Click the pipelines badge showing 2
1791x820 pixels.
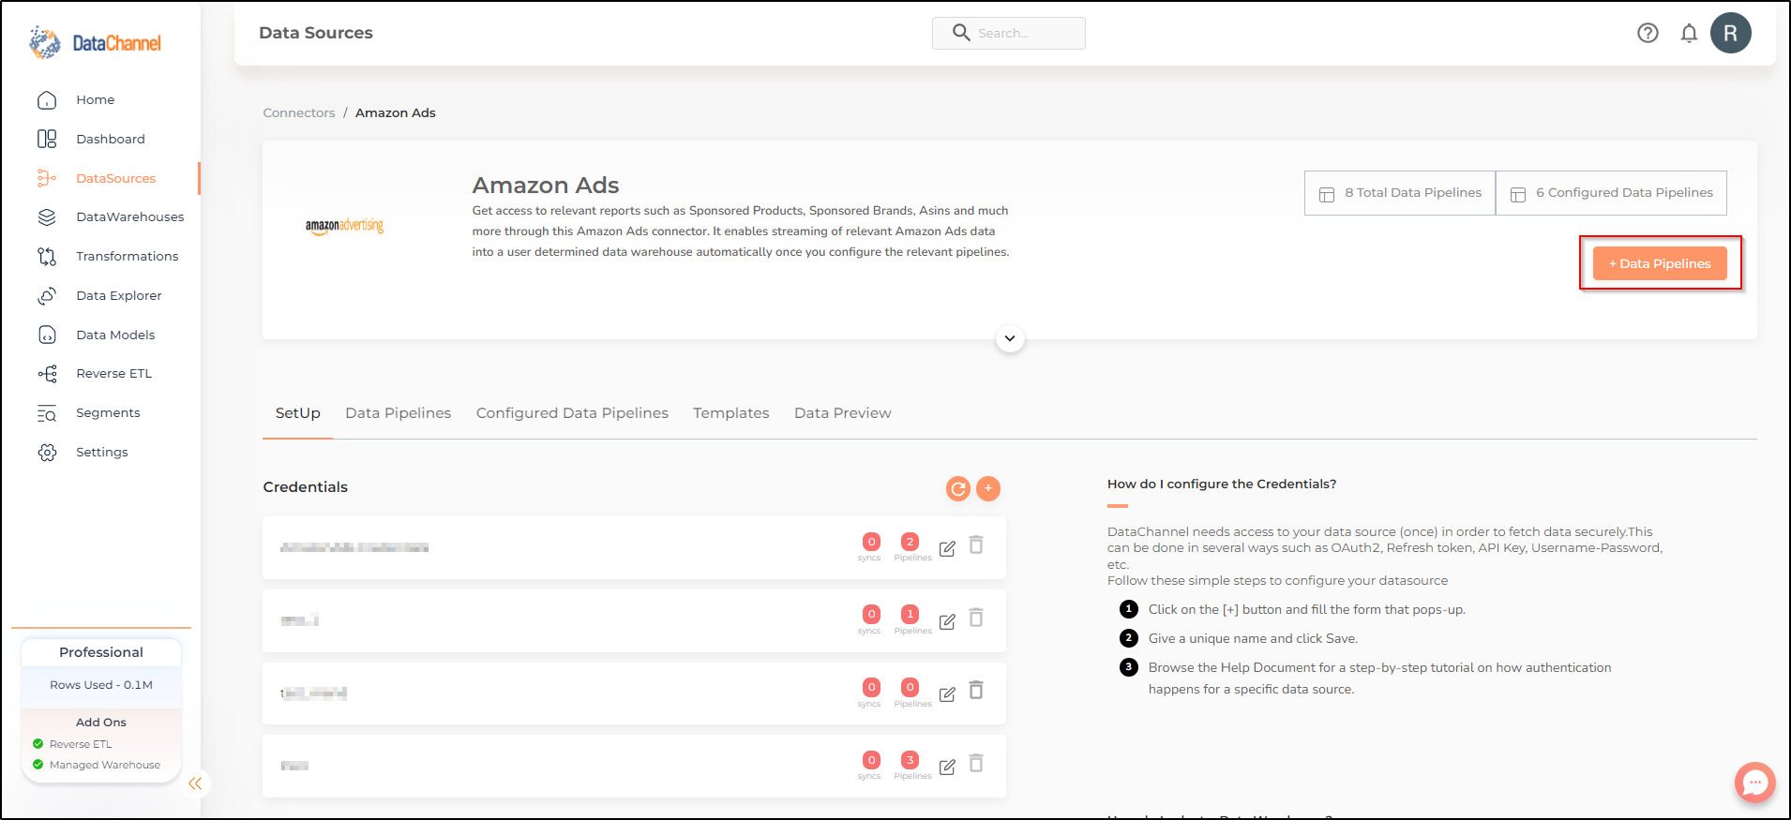click(x=910, y=542)
